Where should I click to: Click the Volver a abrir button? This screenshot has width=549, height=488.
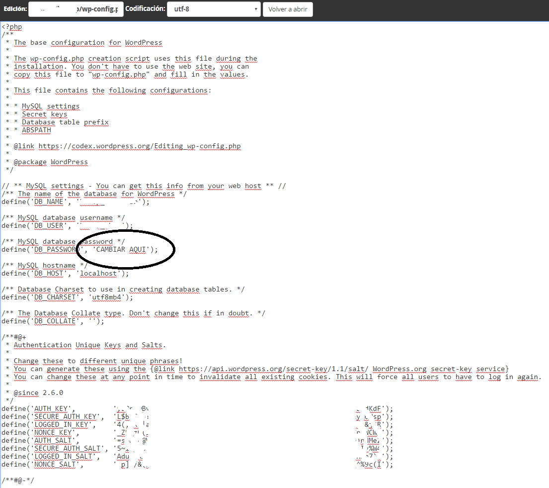(288, 9)
